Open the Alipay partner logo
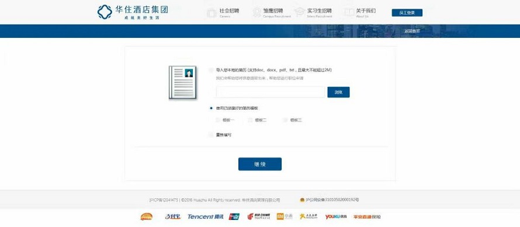The image size is (520, 227). 173,216
